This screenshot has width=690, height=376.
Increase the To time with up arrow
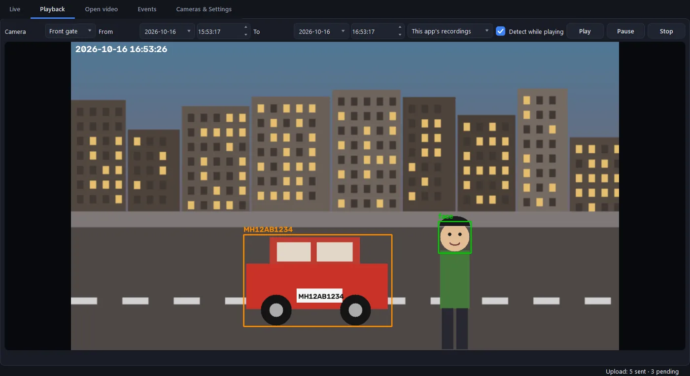pos(400,28)
